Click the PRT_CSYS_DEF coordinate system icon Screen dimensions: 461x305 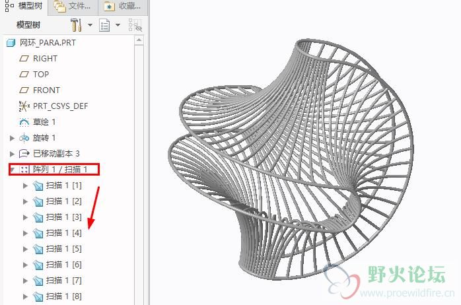(x=24, y=106)
